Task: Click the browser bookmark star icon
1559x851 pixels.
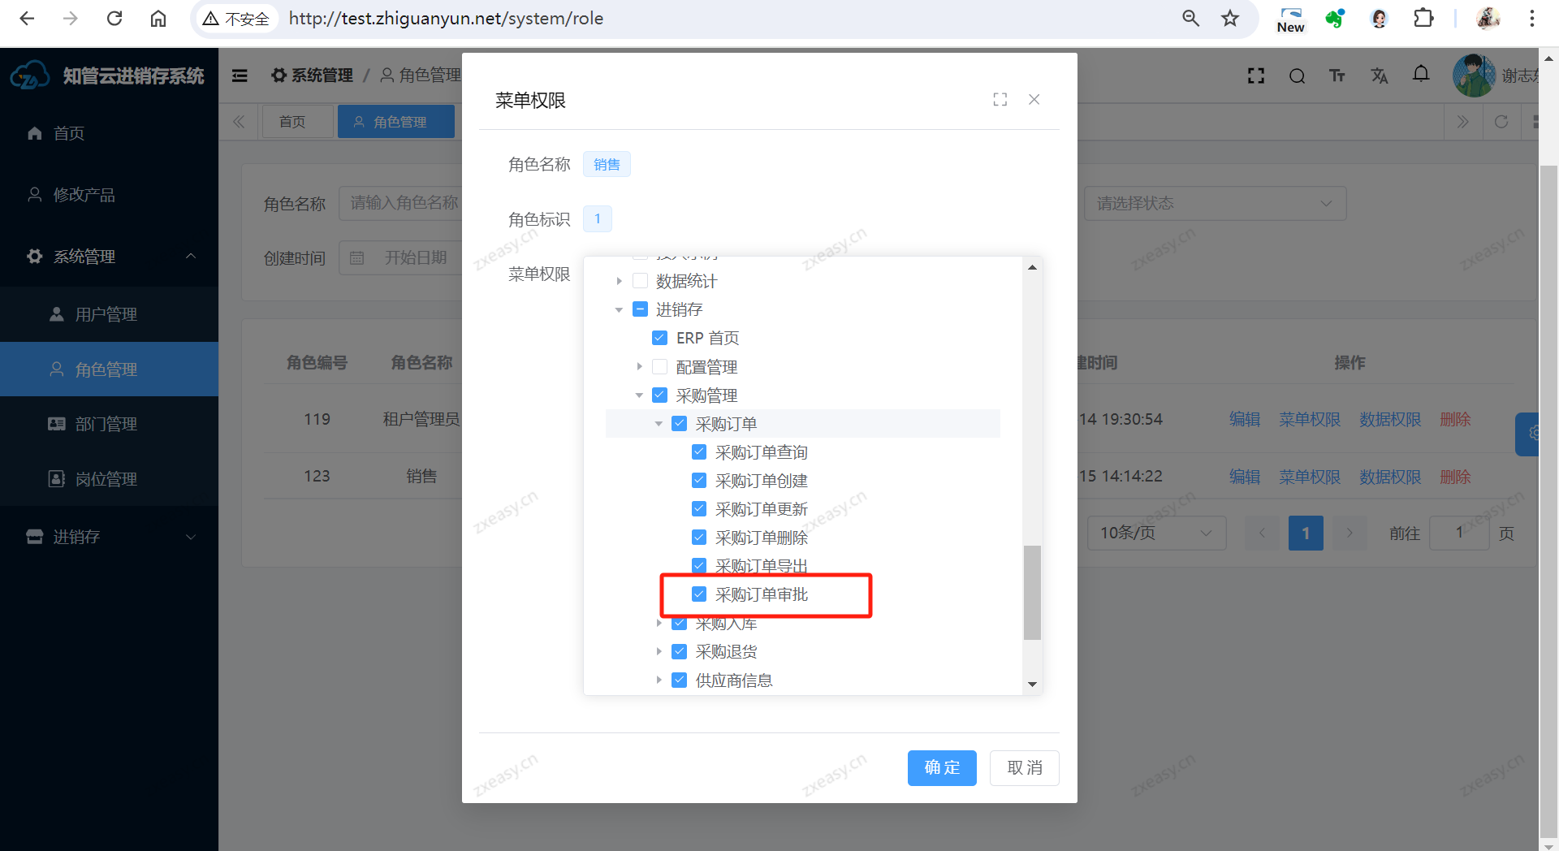Action: [1230, 19]
